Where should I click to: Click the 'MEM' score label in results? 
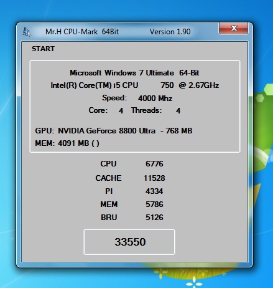[x=109, y=204]
